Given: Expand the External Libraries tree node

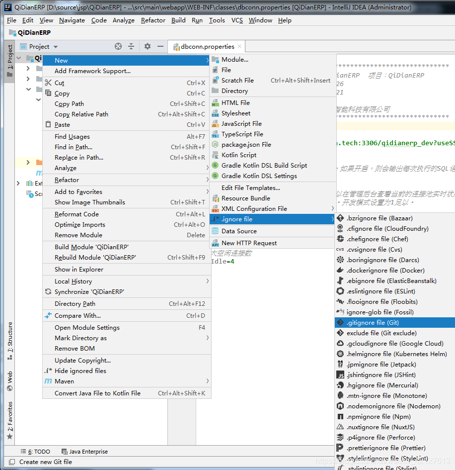Looking at the screenshot, I should point(18,183).
